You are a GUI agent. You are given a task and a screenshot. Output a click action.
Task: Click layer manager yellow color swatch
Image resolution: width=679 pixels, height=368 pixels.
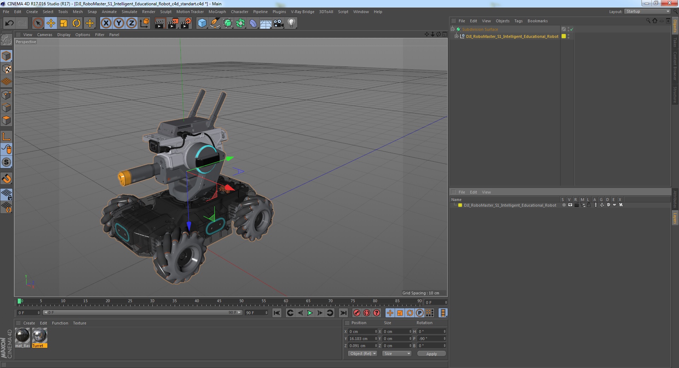460,205
